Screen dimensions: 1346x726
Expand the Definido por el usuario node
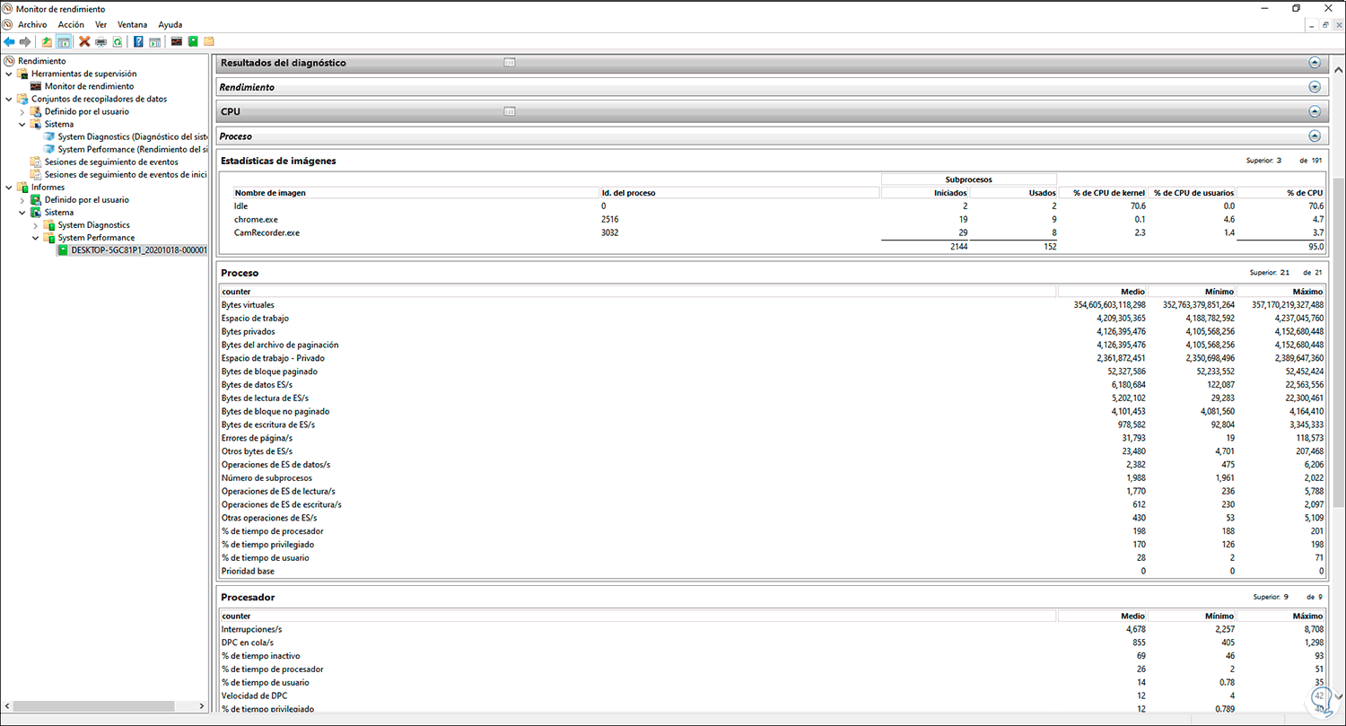[22, 111]
